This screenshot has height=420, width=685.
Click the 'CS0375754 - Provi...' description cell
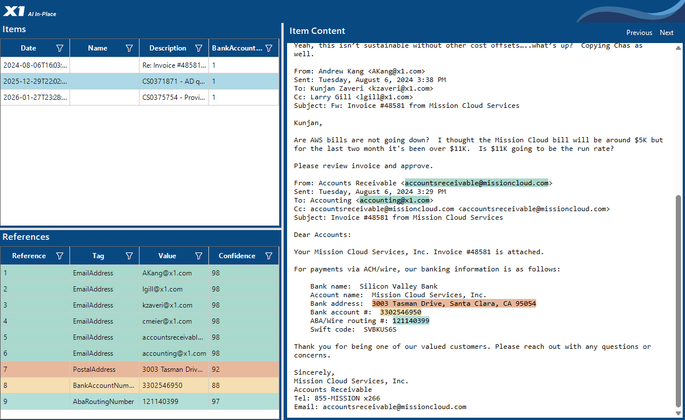coord(174,98)
